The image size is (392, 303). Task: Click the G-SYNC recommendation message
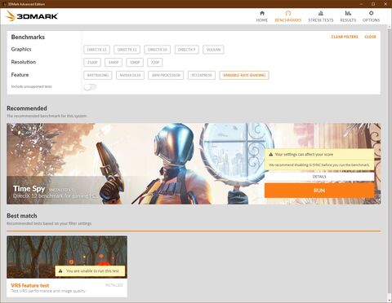pos(319,165)
